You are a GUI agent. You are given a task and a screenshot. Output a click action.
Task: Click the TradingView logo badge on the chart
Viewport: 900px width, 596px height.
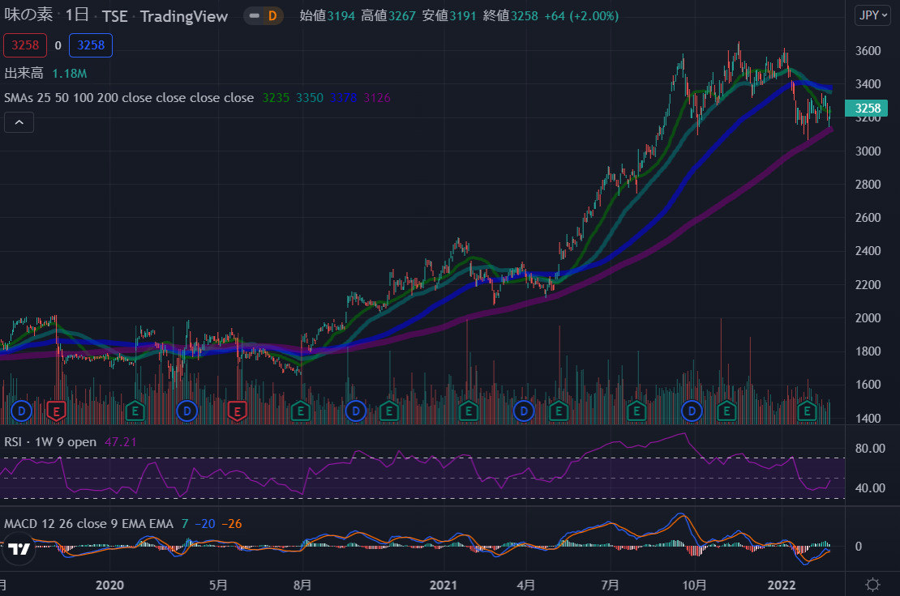coord(19,549)
